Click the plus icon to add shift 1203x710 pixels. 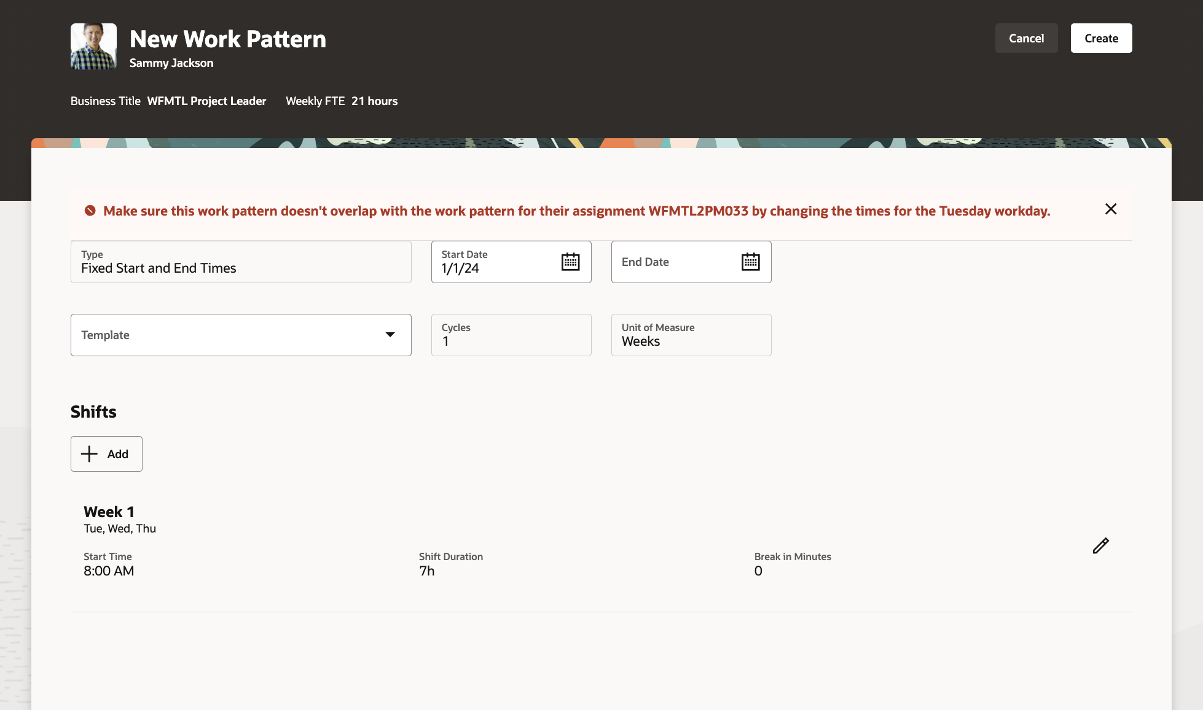90,454
